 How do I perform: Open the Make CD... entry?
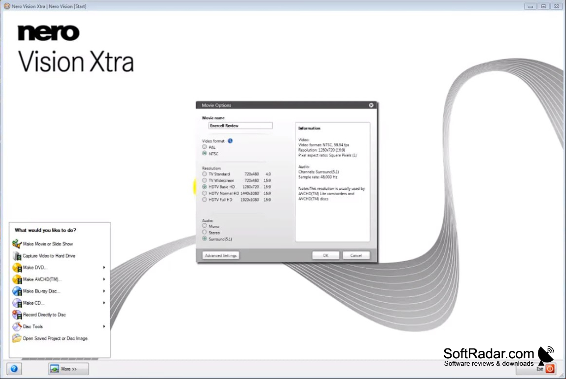[x=34, y=303]
